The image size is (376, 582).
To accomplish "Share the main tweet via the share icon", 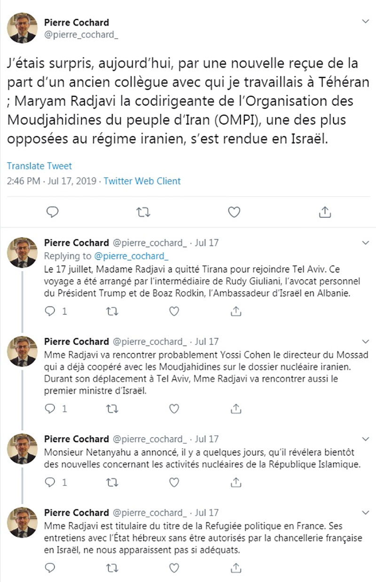I will click(325, 212).
